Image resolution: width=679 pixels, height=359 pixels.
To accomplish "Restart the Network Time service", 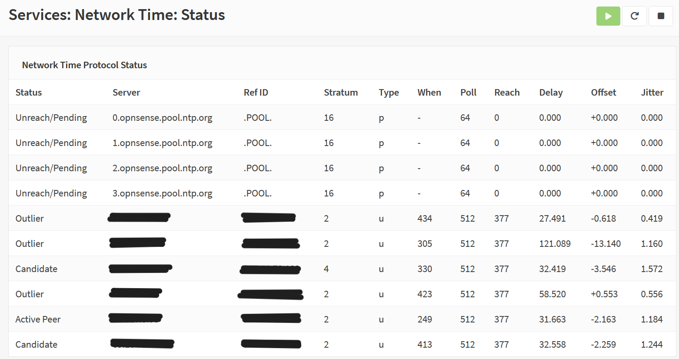I will (634, 16).
